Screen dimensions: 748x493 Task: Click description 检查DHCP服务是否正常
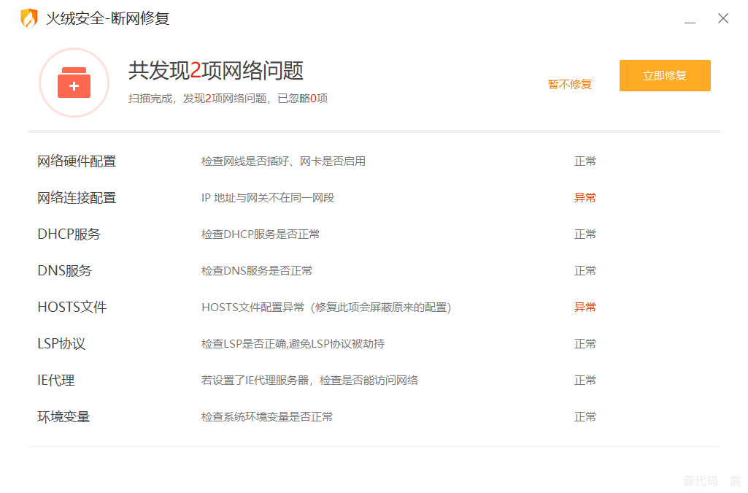coord(261,234)
